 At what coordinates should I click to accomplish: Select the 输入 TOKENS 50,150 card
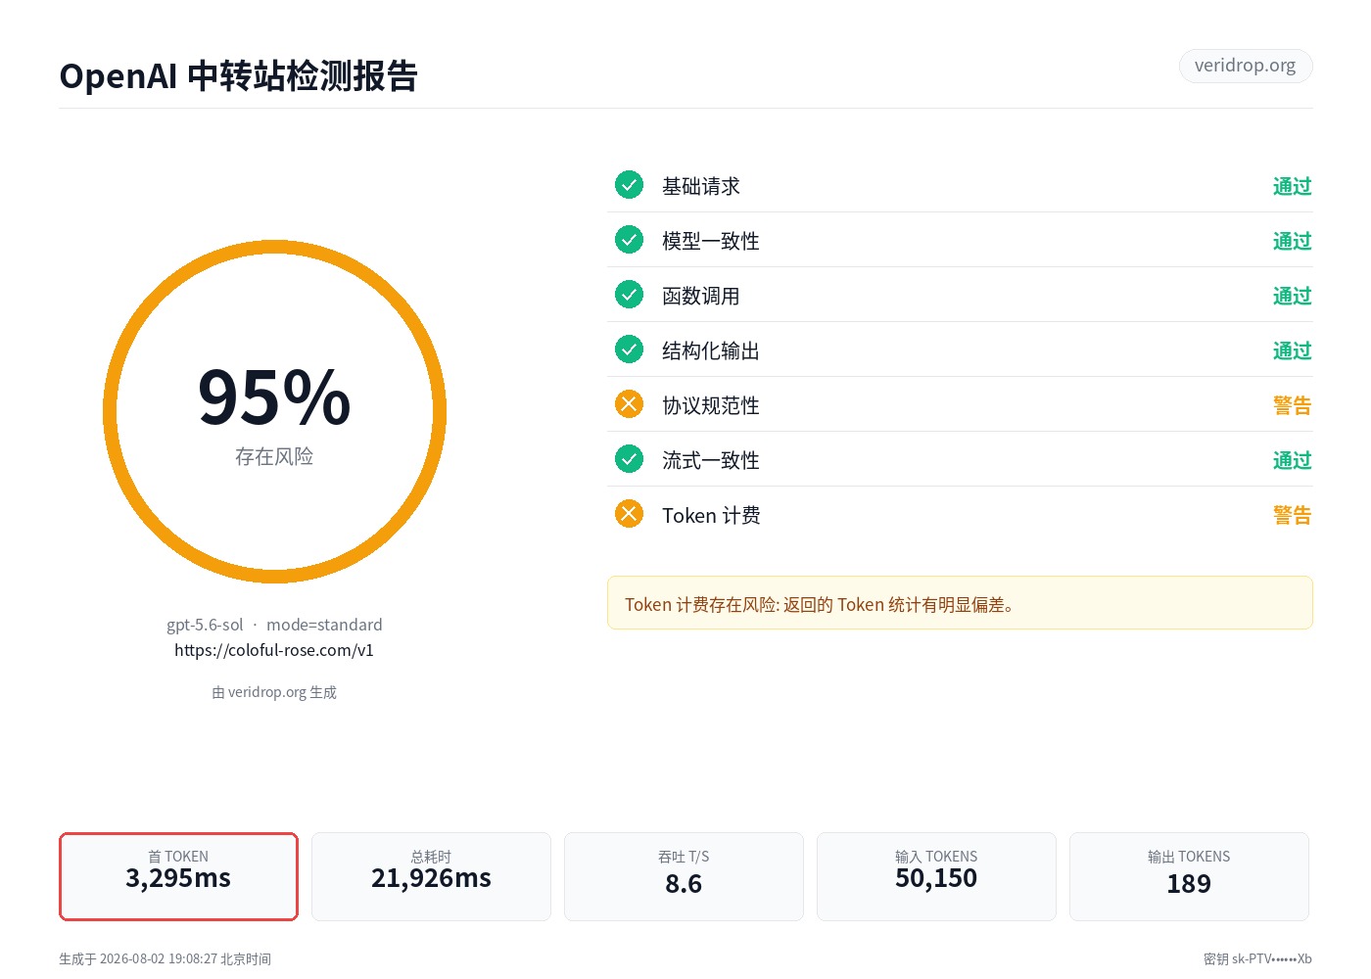[936, 876]
